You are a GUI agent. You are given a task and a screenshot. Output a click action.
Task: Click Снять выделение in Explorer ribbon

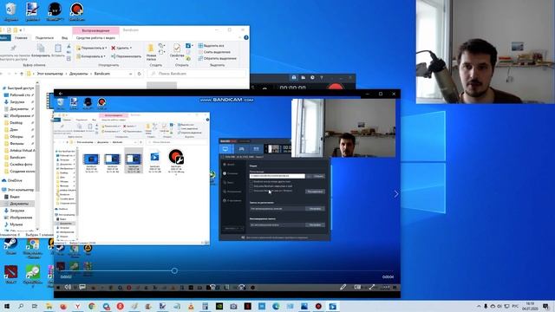click(214, 52)
